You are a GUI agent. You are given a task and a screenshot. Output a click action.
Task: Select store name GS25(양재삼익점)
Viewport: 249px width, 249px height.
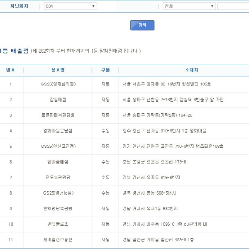pos(58,84)
